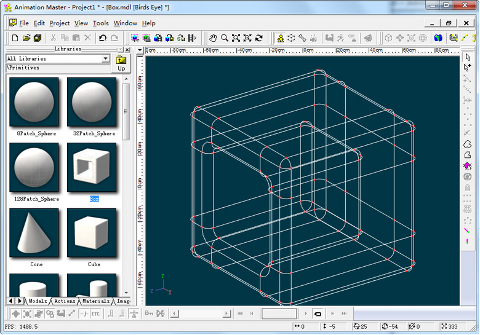Toggle the Modeling mode figure button
The height and width of the screenshot is (335, 480).
tap(279, 38)
